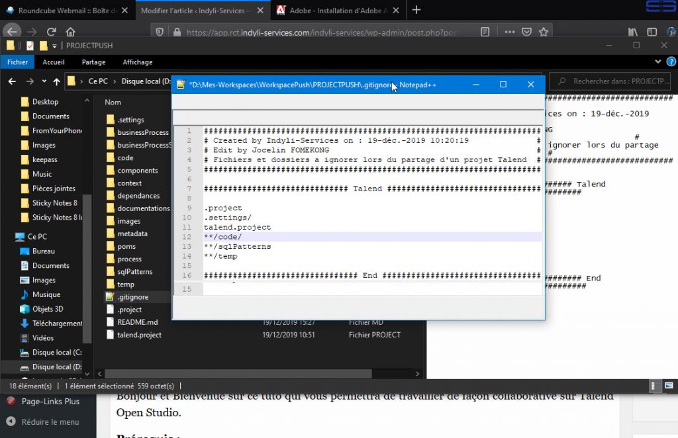Click Ce PC in the breadcrumb

98,81
